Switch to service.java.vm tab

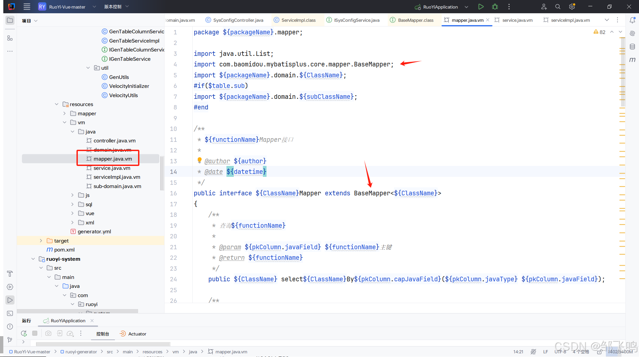coord(514,20)
